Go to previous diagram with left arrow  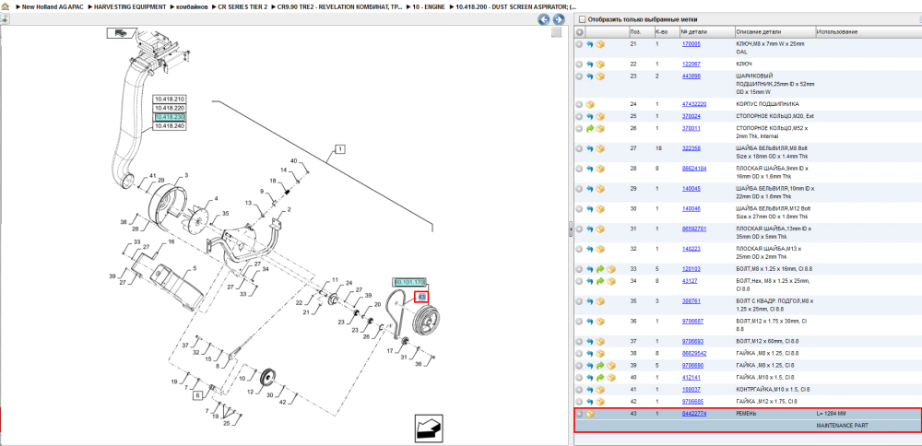tap(544, 19)
